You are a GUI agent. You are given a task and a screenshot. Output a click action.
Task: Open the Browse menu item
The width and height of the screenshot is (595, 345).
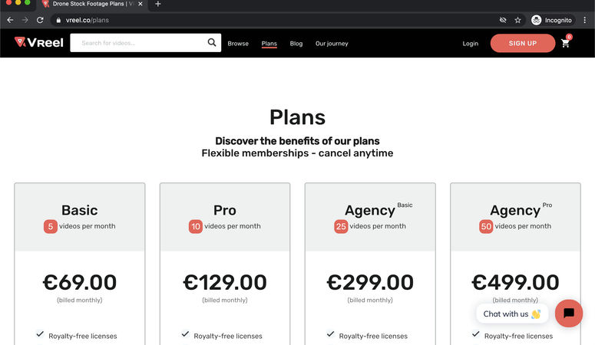(238, 44)
